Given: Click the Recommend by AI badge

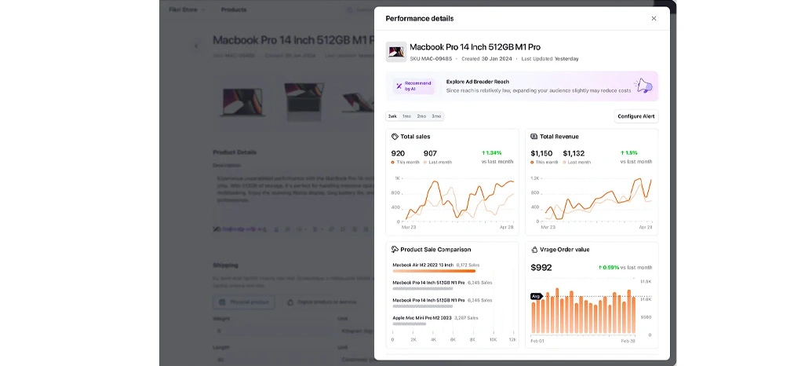Looking at the screenshot, I should (x=413, y=86).
